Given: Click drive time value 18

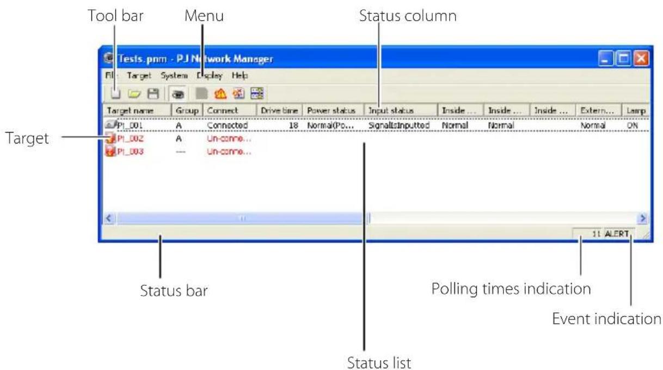Looking at the screenshot, I should point(293,125).
